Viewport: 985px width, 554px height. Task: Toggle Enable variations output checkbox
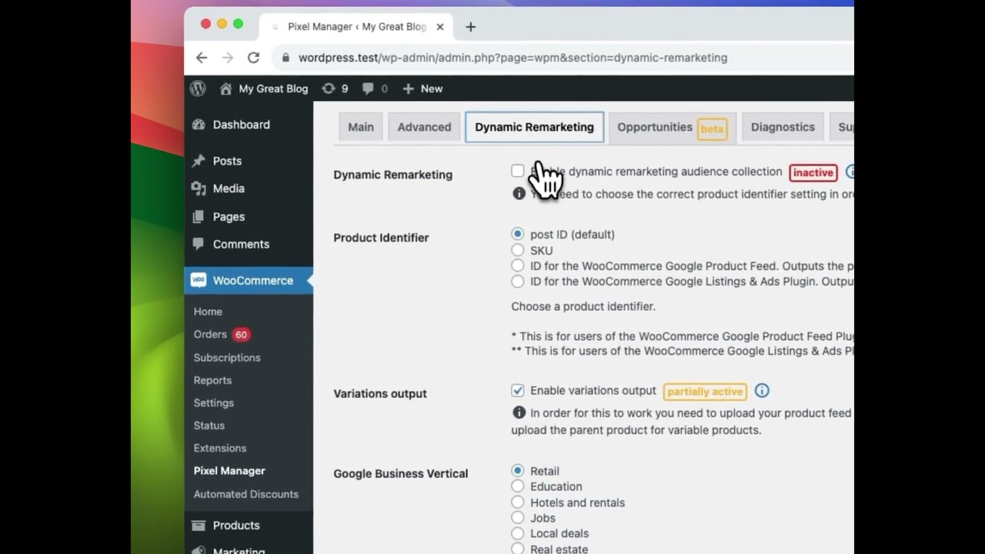518,391
